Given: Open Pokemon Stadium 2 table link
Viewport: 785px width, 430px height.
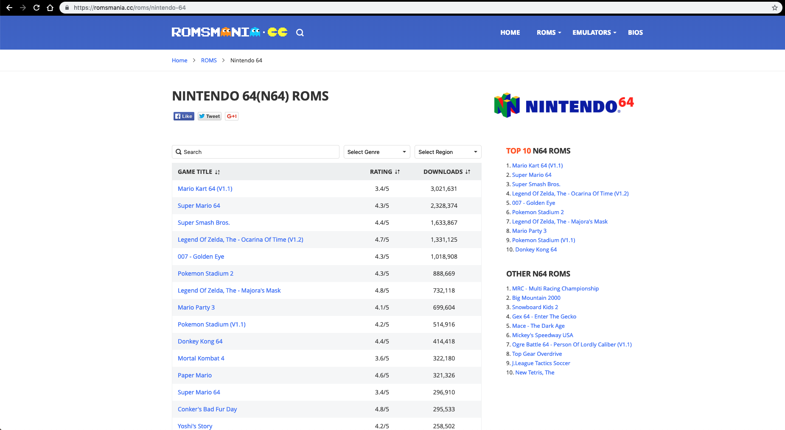Looking at the screenshot, I should click(x=205, y=274).
